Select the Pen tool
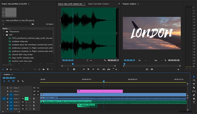The width and height of the screenshot is (197, 114). 194,95
